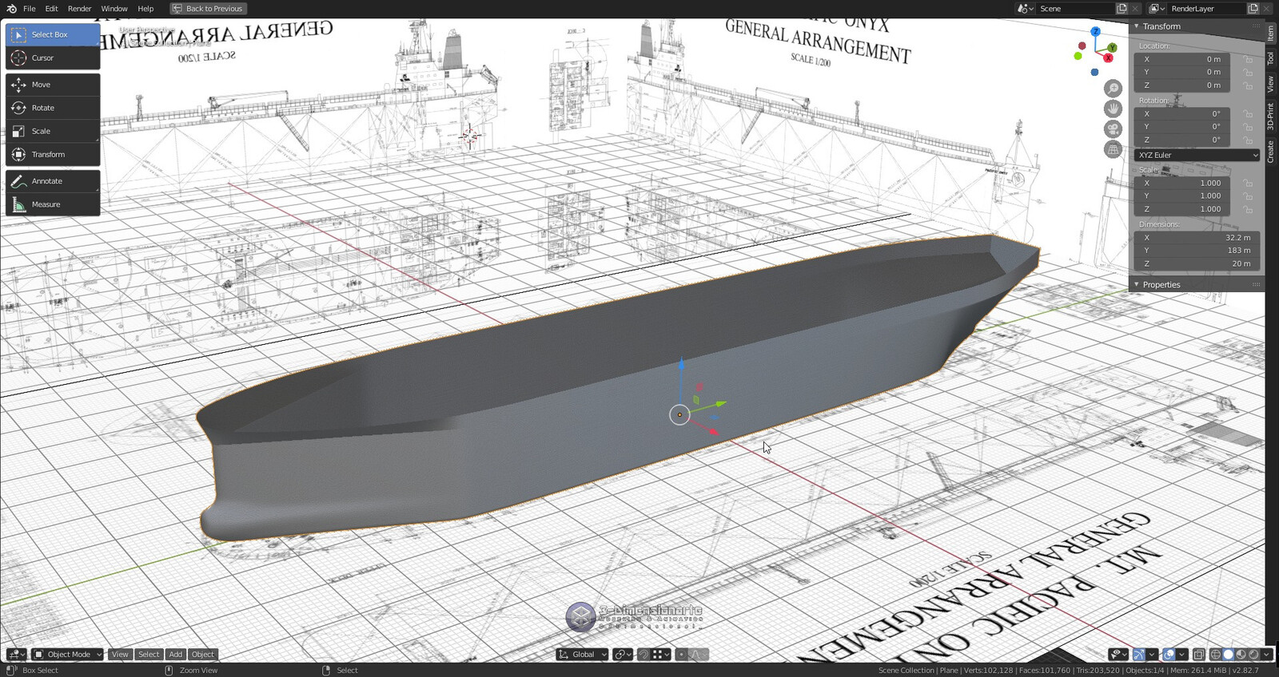
Task: Click the X axis on navigation gizmo
Action: tap(1108, 58)
